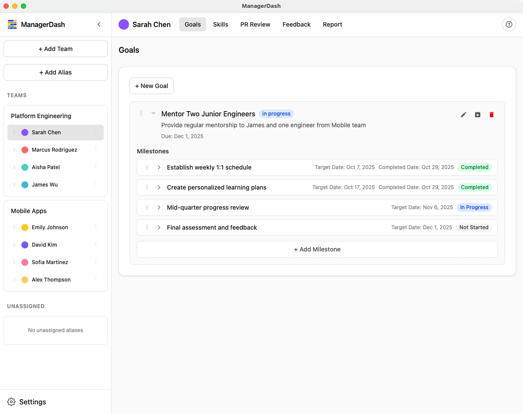
Task: Click Sarah Chen's purple avatar in header
Action: [124, 24]
